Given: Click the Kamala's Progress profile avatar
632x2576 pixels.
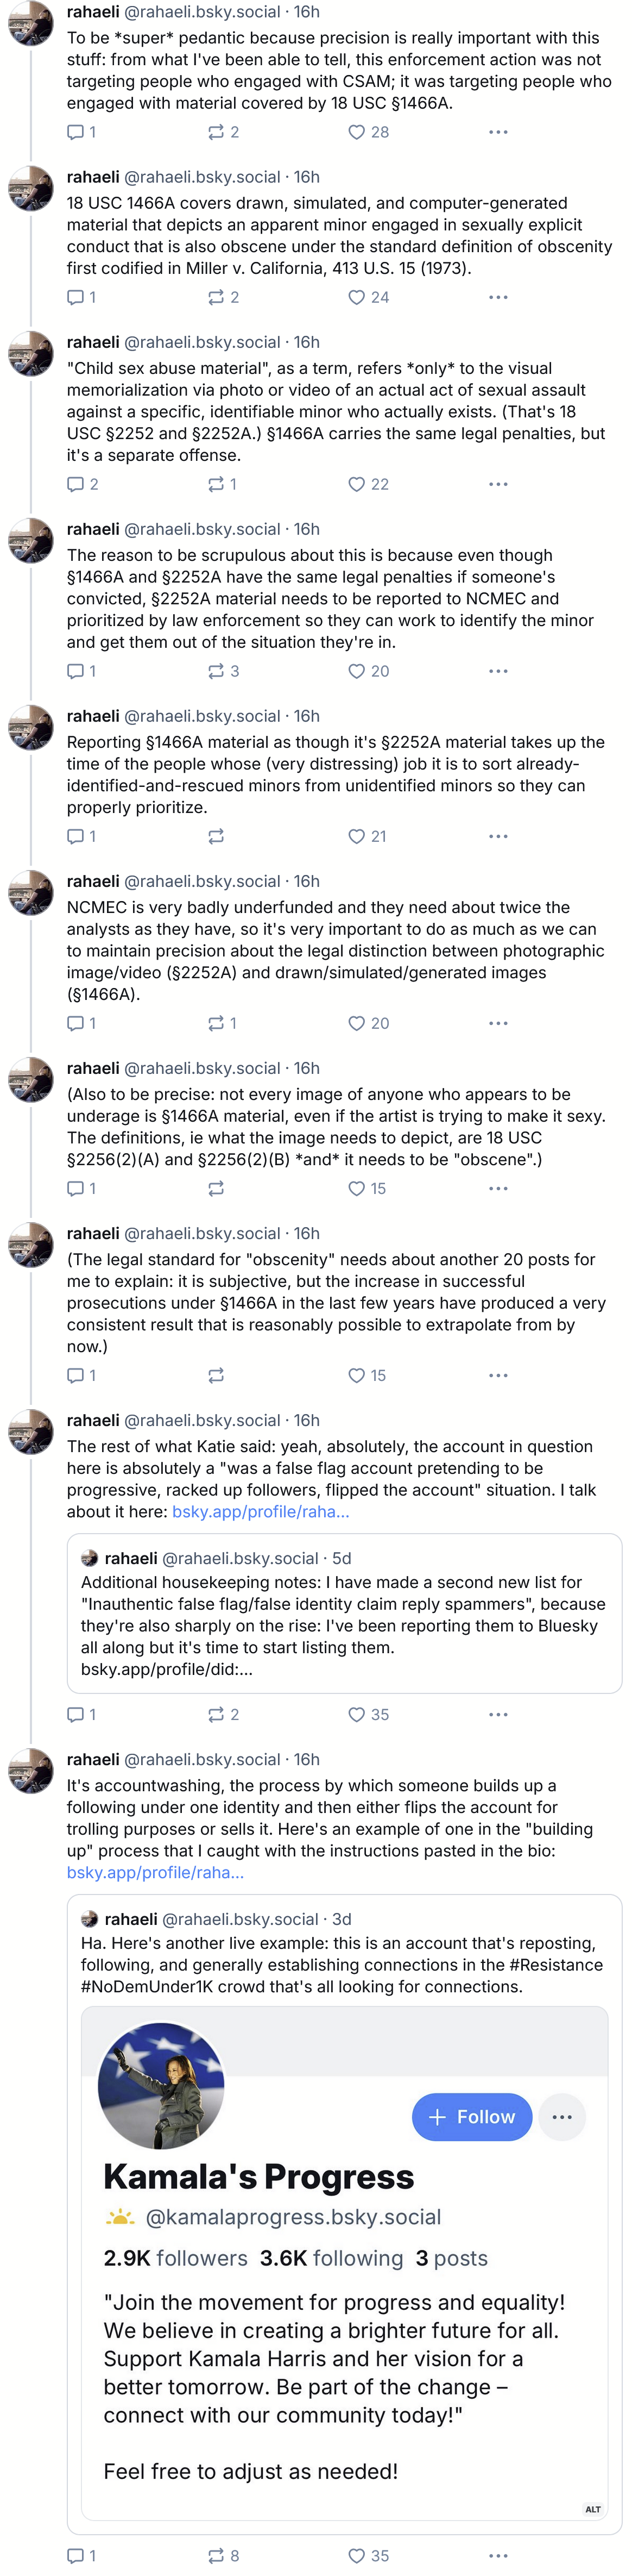Looking at the screenshot, I should pos(161,2085).
